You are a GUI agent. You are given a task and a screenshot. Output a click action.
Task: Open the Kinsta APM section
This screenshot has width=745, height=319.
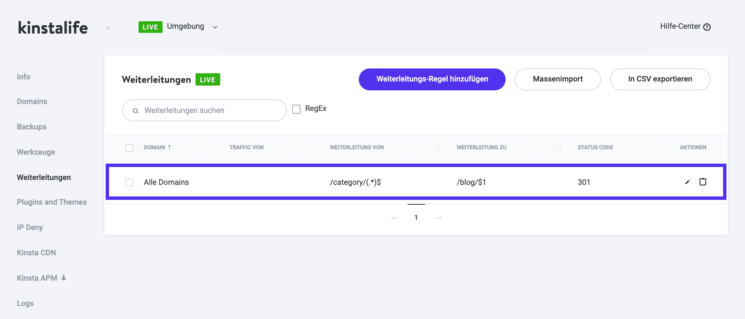[x=37, y=278]
